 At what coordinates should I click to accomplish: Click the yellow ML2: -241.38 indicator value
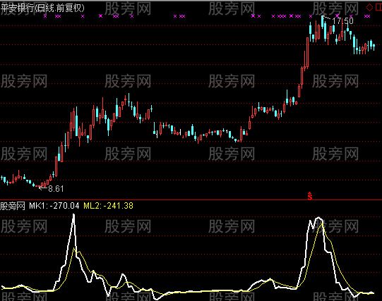pos(109,206)
